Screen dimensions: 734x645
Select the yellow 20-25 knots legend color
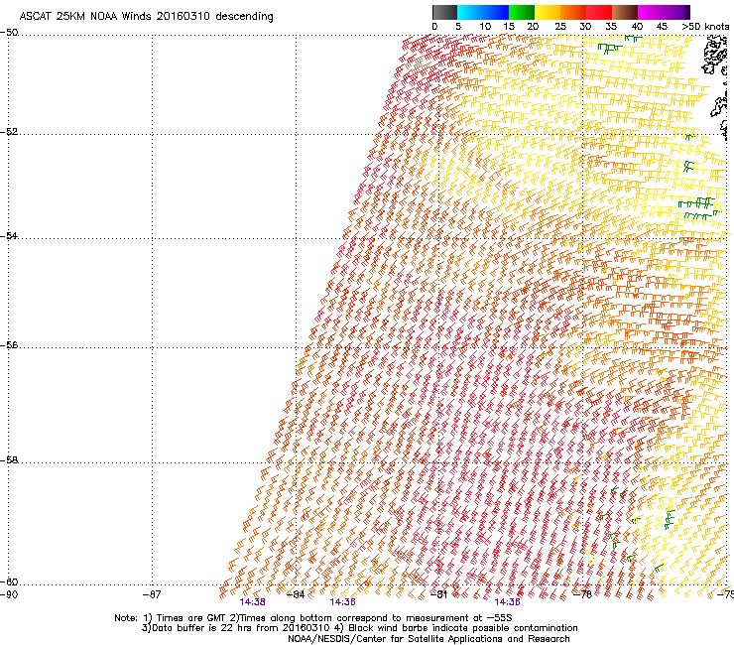pyautogui.click(x=548, y=12)
